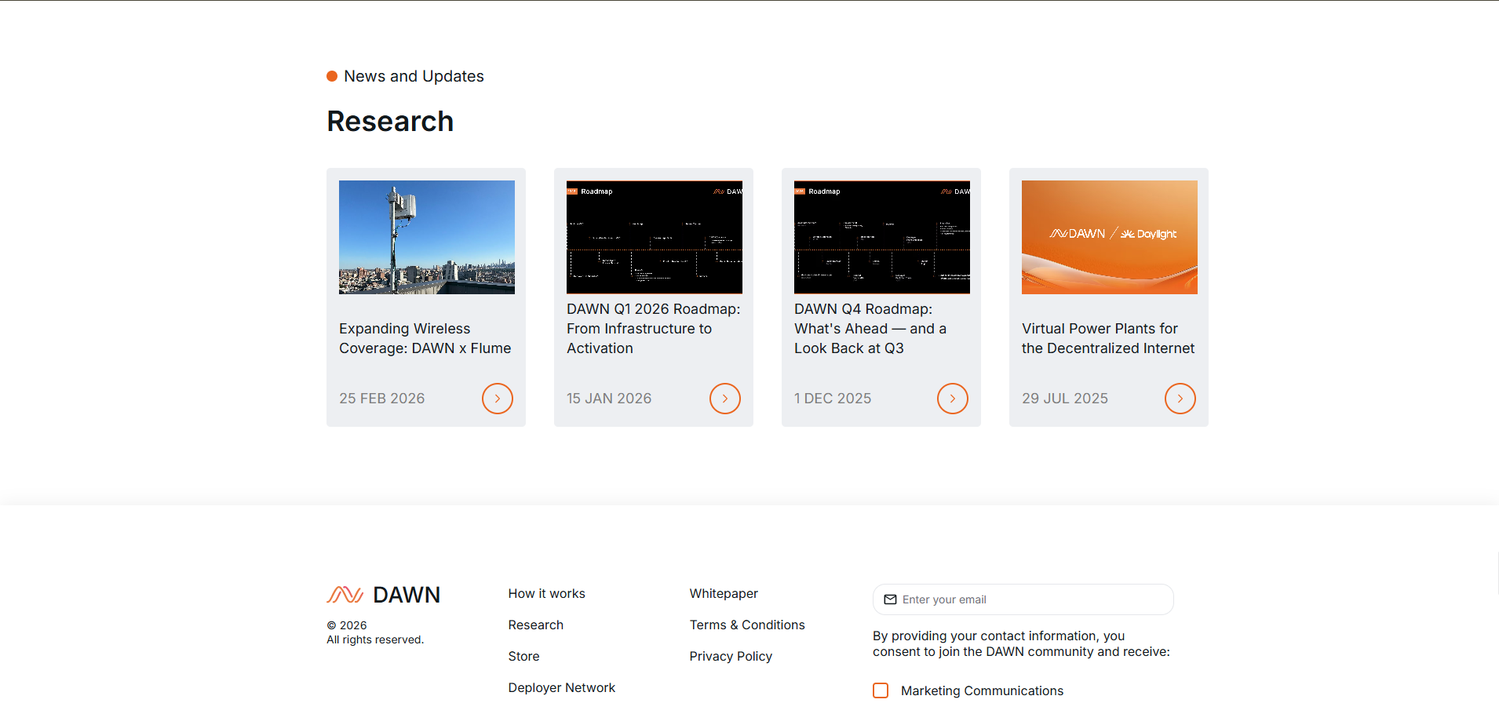
Task: Click the Enter your email field
Action: coord(1023,599)
